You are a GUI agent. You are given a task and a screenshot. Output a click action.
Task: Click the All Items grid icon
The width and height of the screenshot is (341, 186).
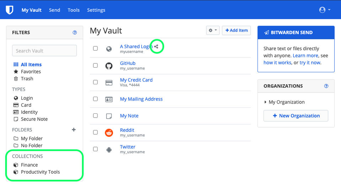(16, 64)
